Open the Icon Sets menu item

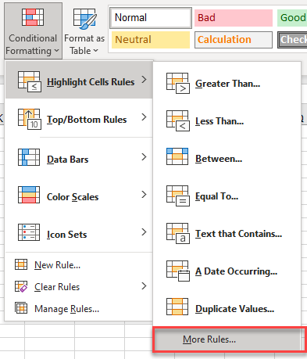coord(79,232)
